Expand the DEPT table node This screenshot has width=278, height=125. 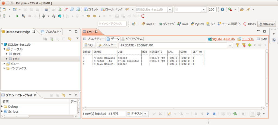coord(7,54)
